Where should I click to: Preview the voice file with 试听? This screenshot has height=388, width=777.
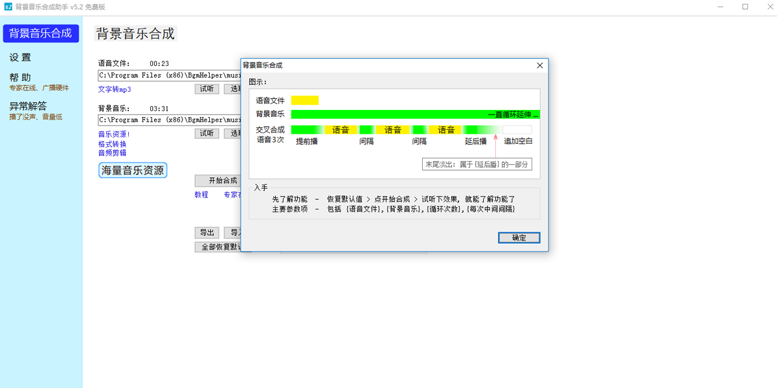tap(207, 89)
